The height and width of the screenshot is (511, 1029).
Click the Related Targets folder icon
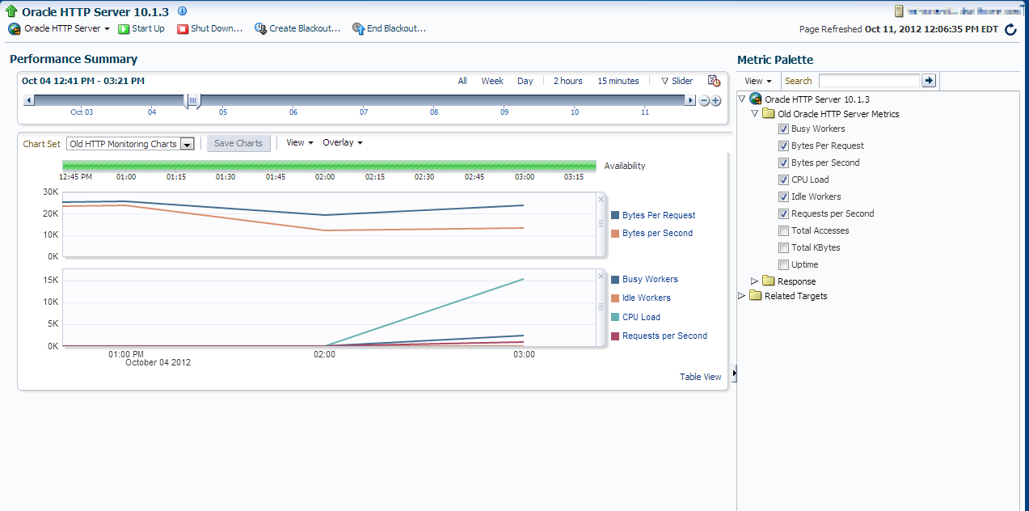click(x=756, y=296)
